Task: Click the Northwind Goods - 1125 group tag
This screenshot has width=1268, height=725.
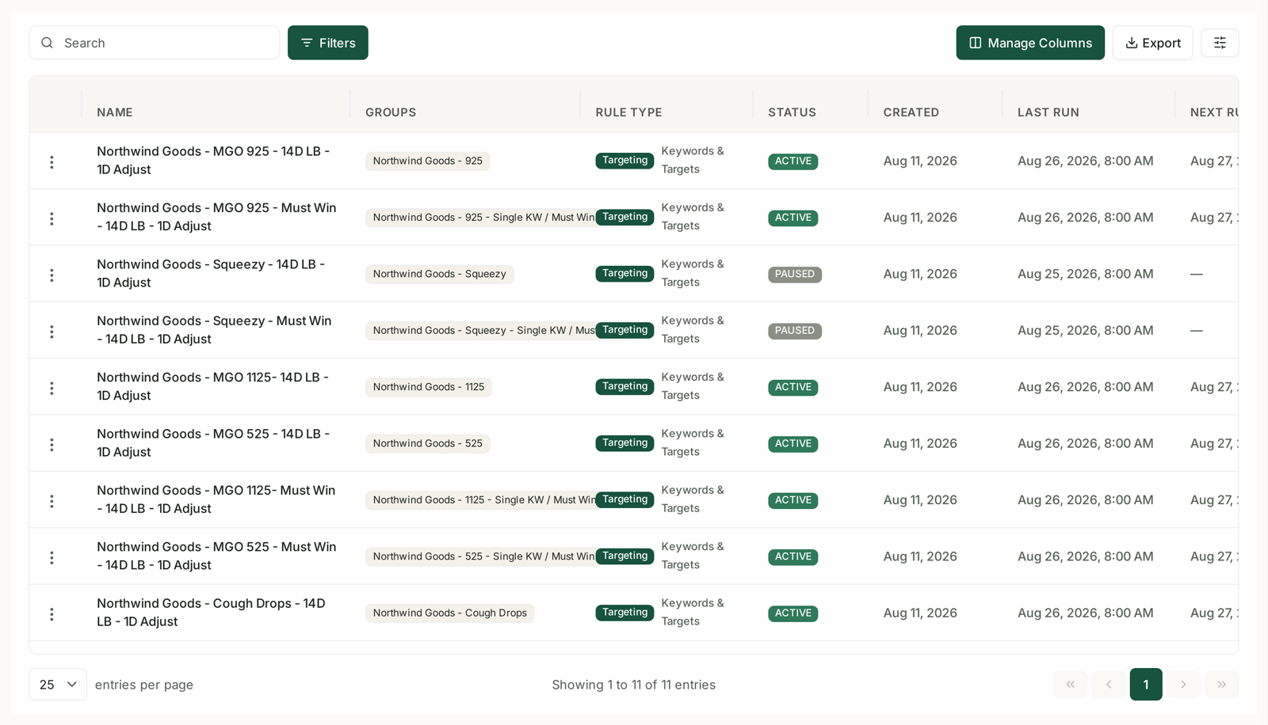Action: [x=429, y=388]
